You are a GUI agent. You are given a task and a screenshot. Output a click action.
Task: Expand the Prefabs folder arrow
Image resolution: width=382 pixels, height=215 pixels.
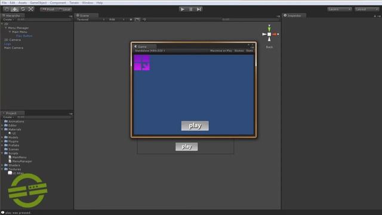(2, 145)
